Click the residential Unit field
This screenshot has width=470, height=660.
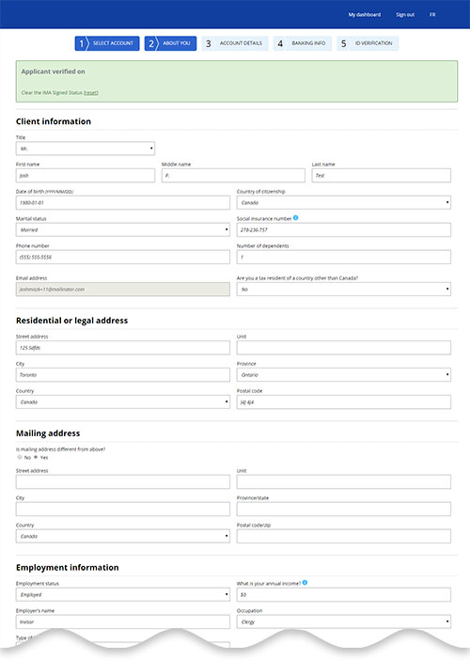344,348
